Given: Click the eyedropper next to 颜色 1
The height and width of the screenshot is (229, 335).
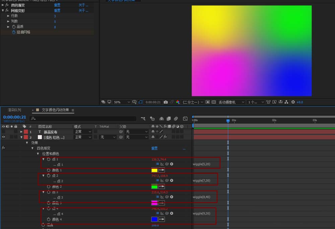Looking at the screenshot, I should [x=161, y=170].
